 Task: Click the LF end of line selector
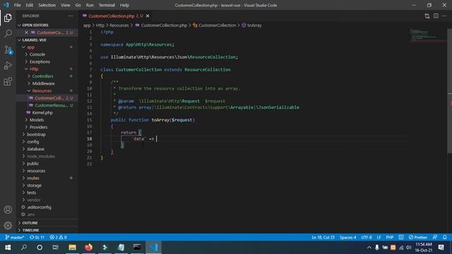(379, 237)
